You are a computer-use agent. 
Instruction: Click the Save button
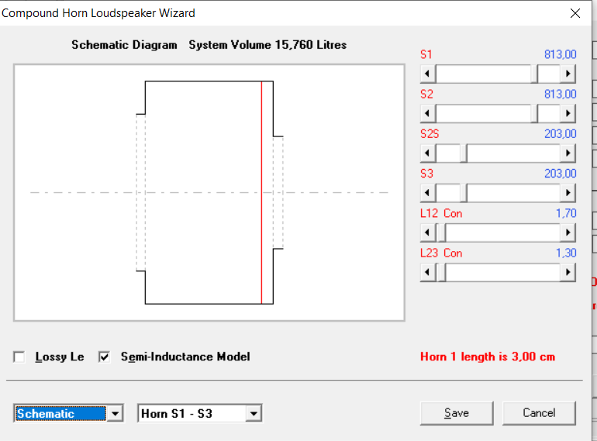(457, 413)
